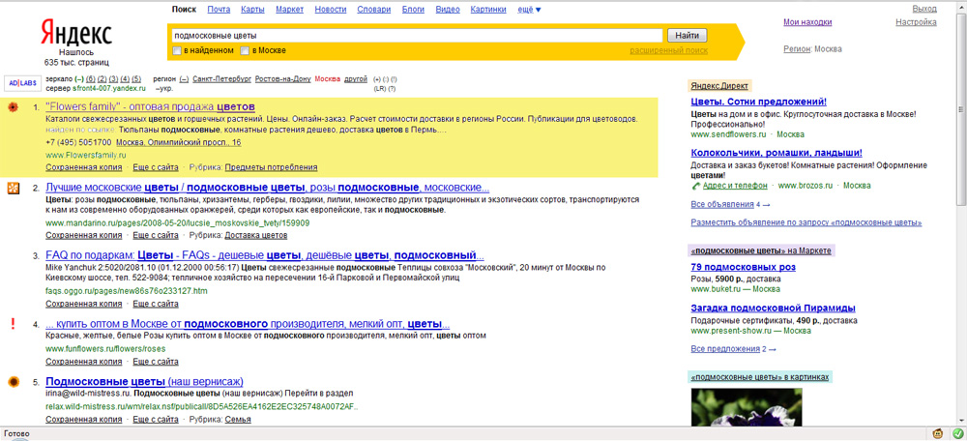Click the Найти search button

click(x=687, y=36)
